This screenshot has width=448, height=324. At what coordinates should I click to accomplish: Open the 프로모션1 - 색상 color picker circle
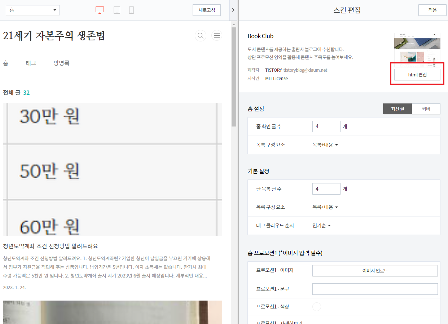tap(317, 307)
